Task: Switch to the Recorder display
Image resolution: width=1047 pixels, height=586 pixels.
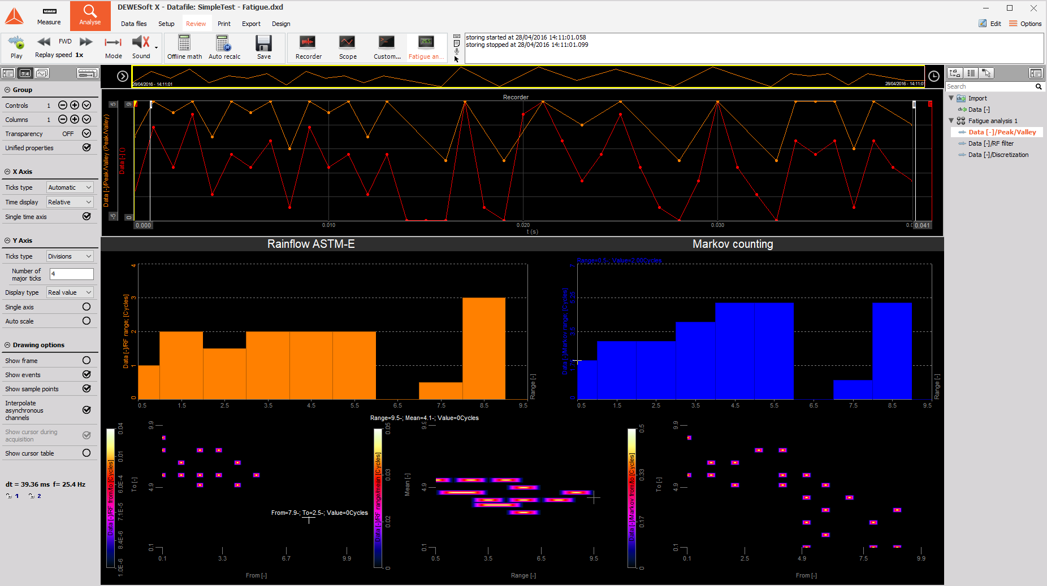Action: coord(308,43)
